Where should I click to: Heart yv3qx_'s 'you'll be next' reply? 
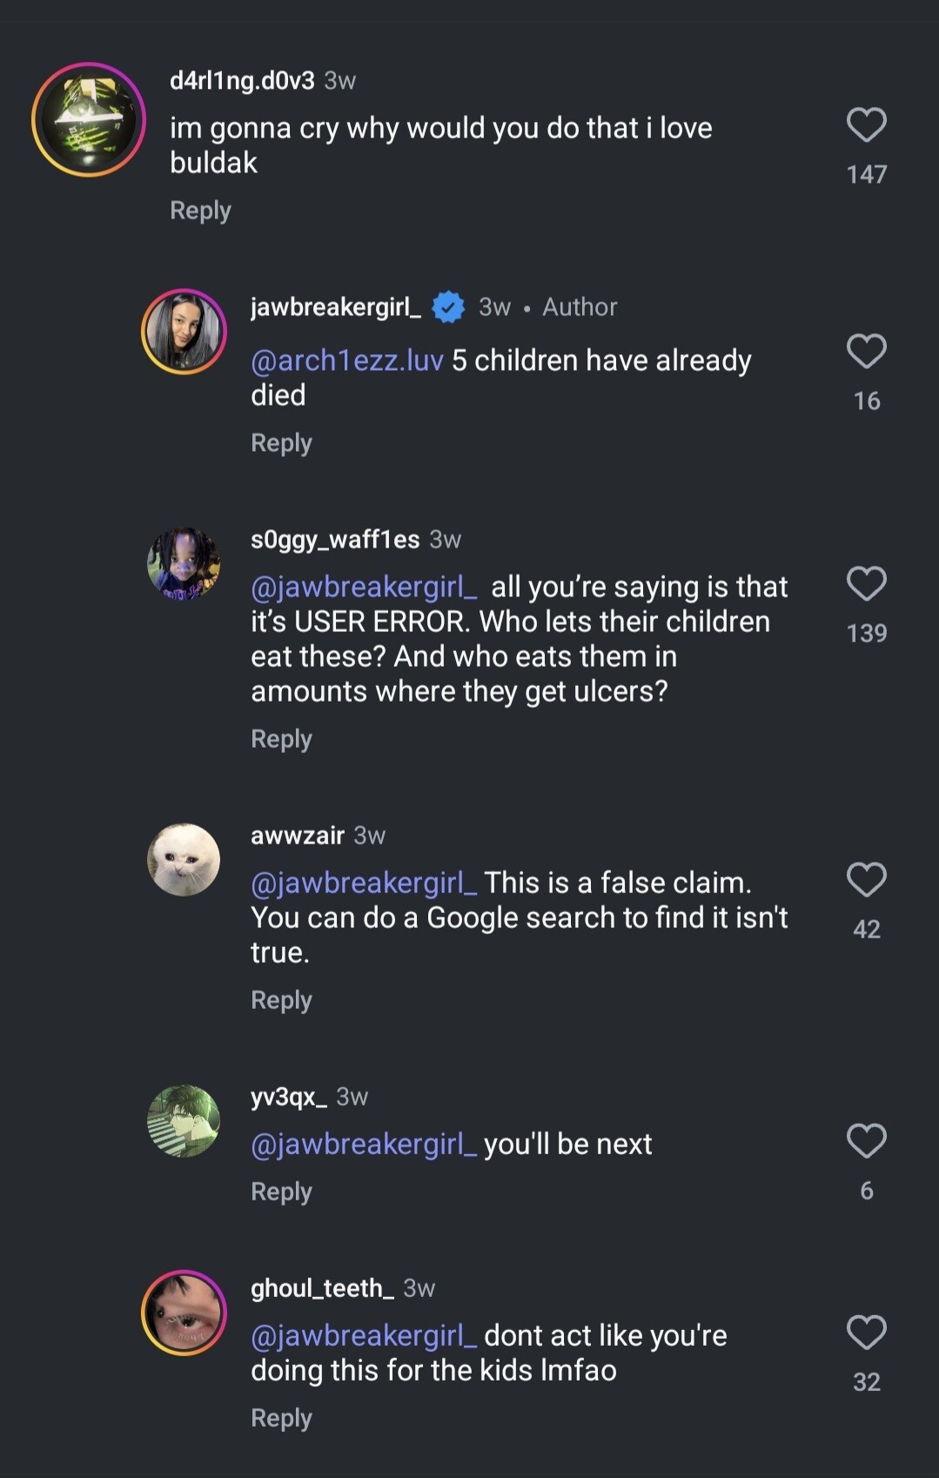(866, 1141)
